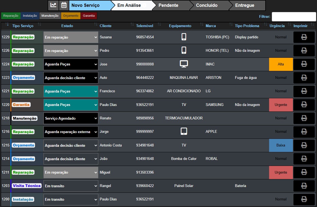This screenshot has width=317, height=207.
Task: Print service 1215 for Antonio Costa
Action: (304, 145)
